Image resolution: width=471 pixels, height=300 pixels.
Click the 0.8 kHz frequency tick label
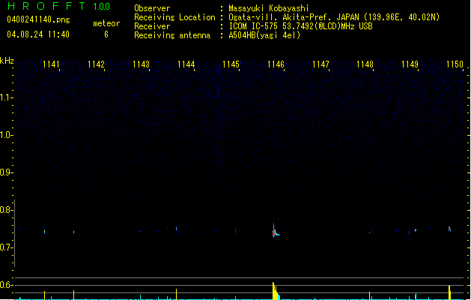(6, 210)
